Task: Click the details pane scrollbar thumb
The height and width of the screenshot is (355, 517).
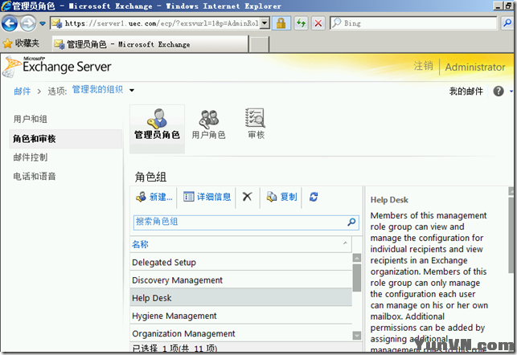Action: click(x=511, y=234)
